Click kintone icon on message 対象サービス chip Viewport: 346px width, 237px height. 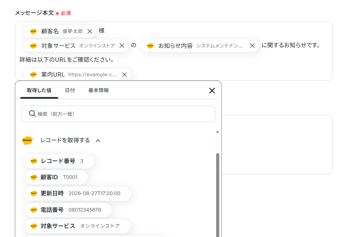[x=33, y=46]
